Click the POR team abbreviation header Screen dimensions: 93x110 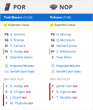(x=20, y=7)
